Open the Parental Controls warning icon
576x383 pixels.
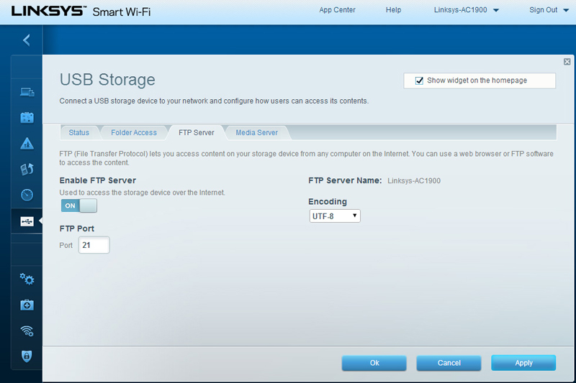(x=27, y=143)
